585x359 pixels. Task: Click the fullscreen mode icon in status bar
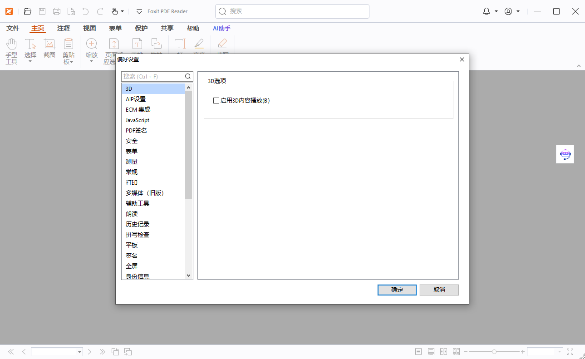point(570,351)
